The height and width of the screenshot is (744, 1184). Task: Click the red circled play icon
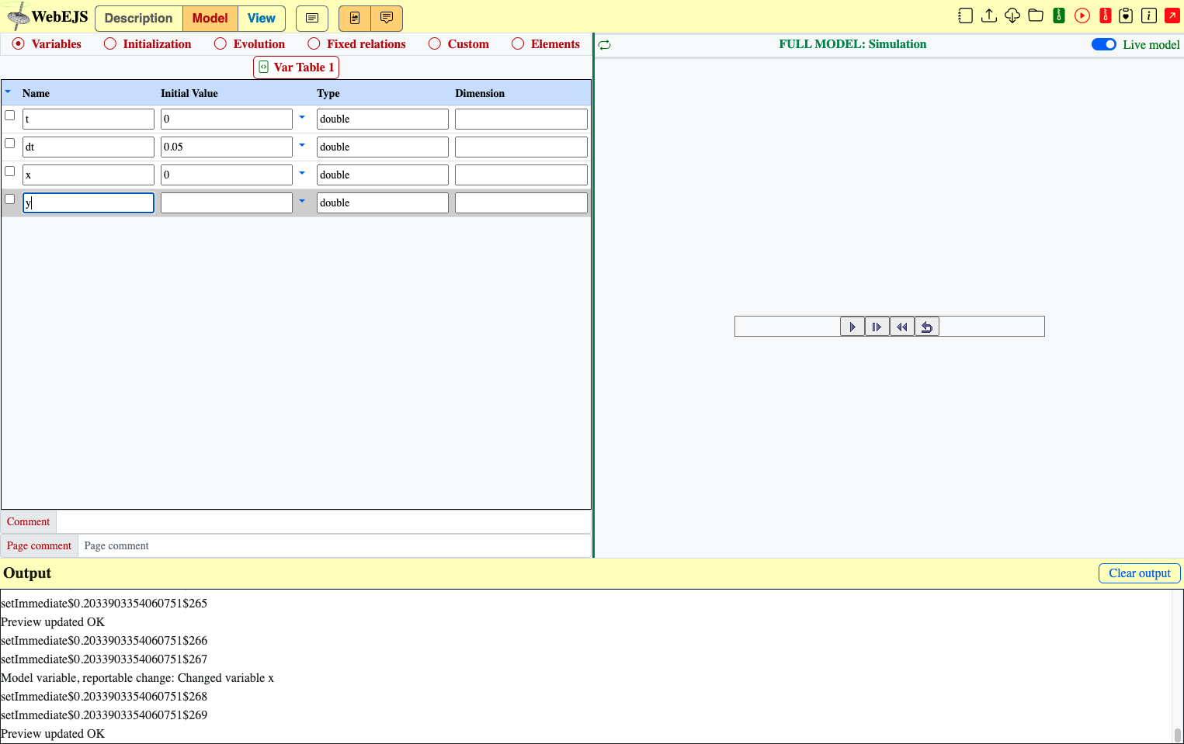click(x=1082, y=16)
